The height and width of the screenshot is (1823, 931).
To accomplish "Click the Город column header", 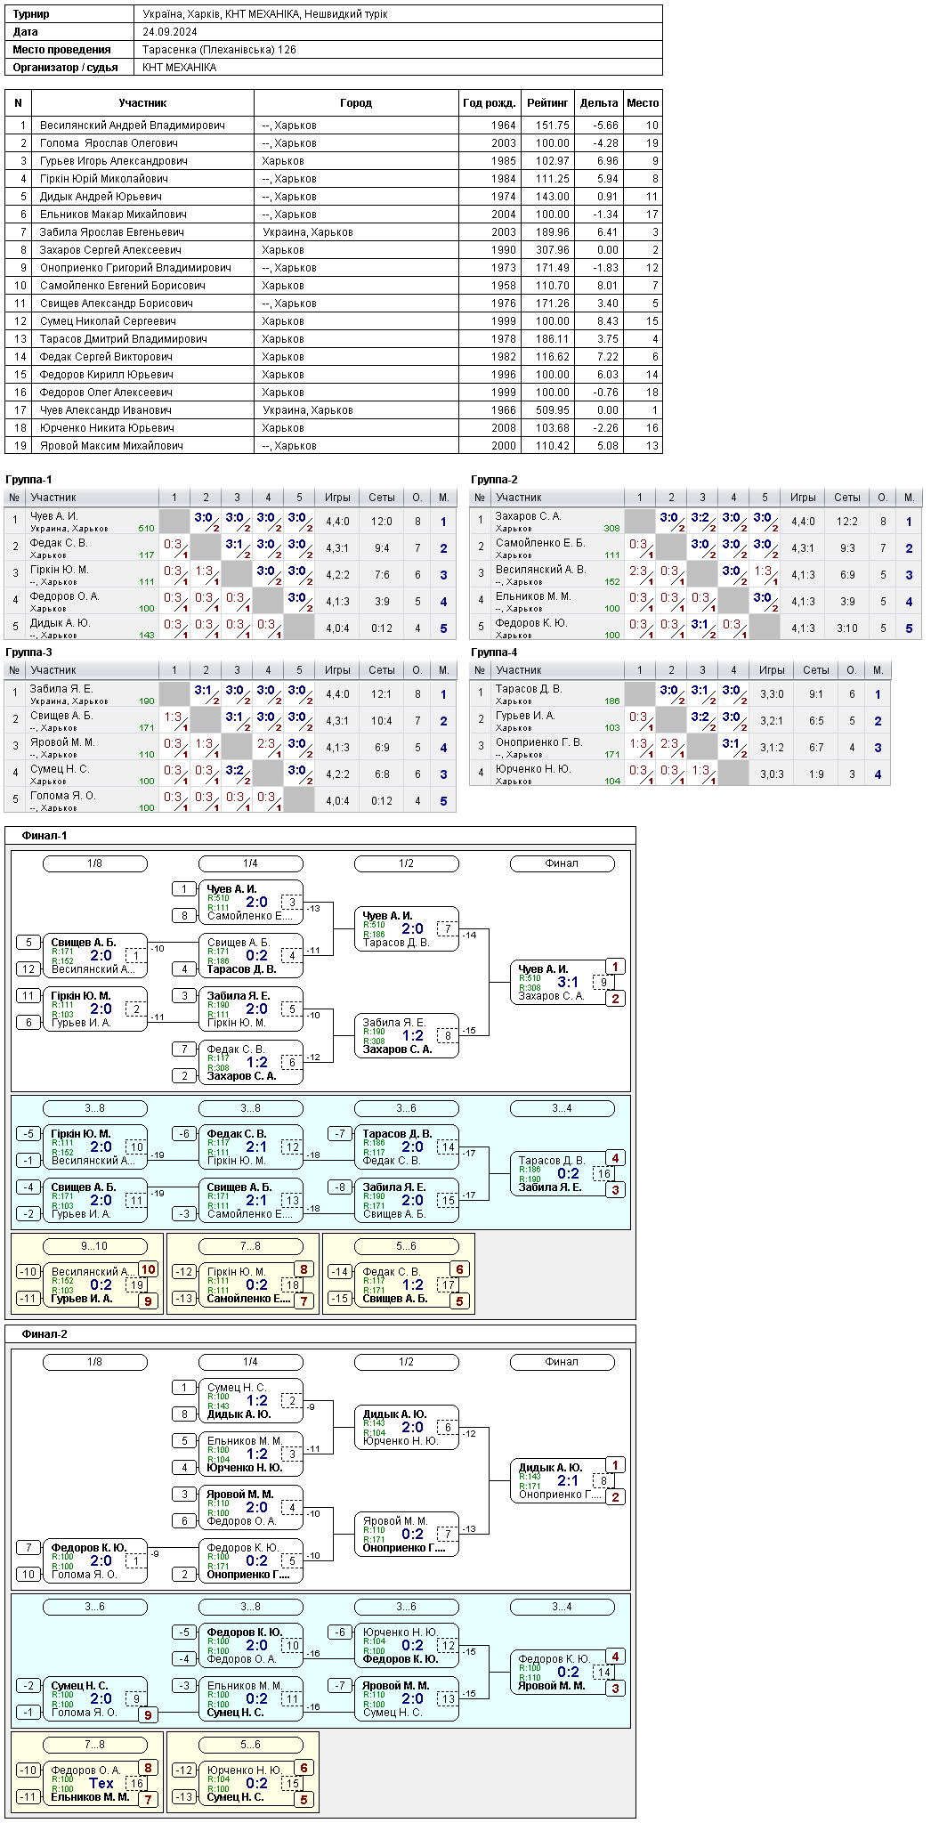I will 356,103.
